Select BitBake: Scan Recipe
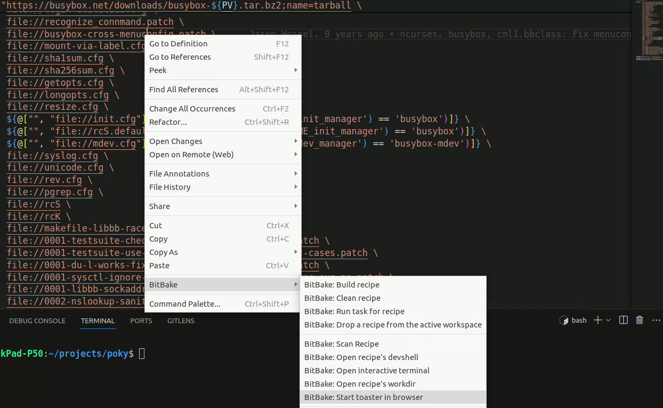This screenshot has width=663, height=408. click(x=393, y=344)
